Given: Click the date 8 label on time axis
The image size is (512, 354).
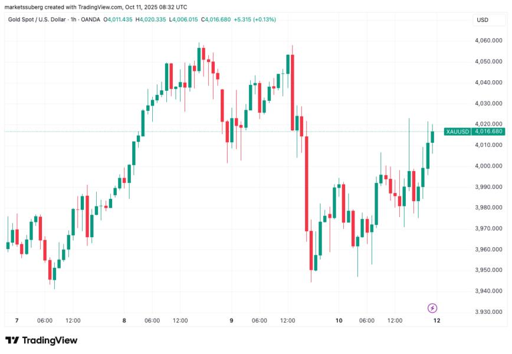Looking at the screenshot, I should [x=124, y=321].
